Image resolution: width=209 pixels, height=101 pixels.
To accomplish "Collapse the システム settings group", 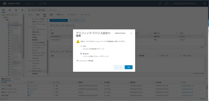I will point(29,27).
